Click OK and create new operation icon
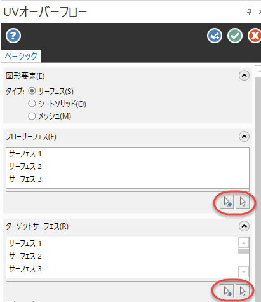The width and height of the screenshot is (261, 302). point(215,36)
